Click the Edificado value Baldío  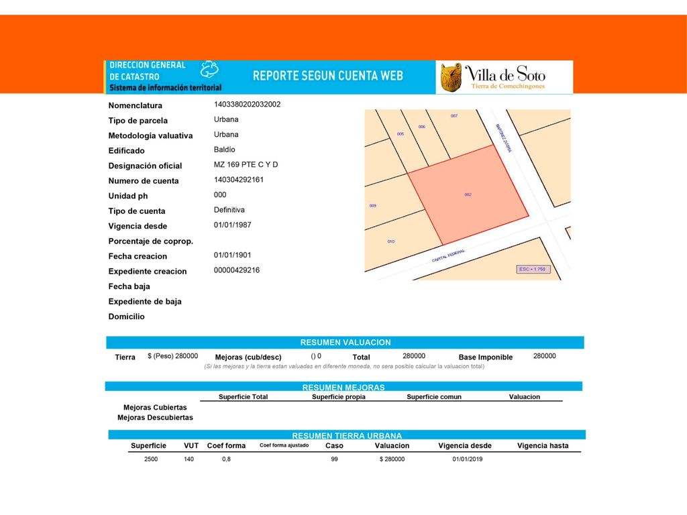point(224,150)
